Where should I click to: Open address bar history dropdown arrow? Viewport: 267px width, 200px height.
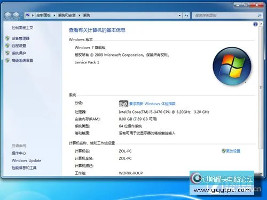[179, 15]
